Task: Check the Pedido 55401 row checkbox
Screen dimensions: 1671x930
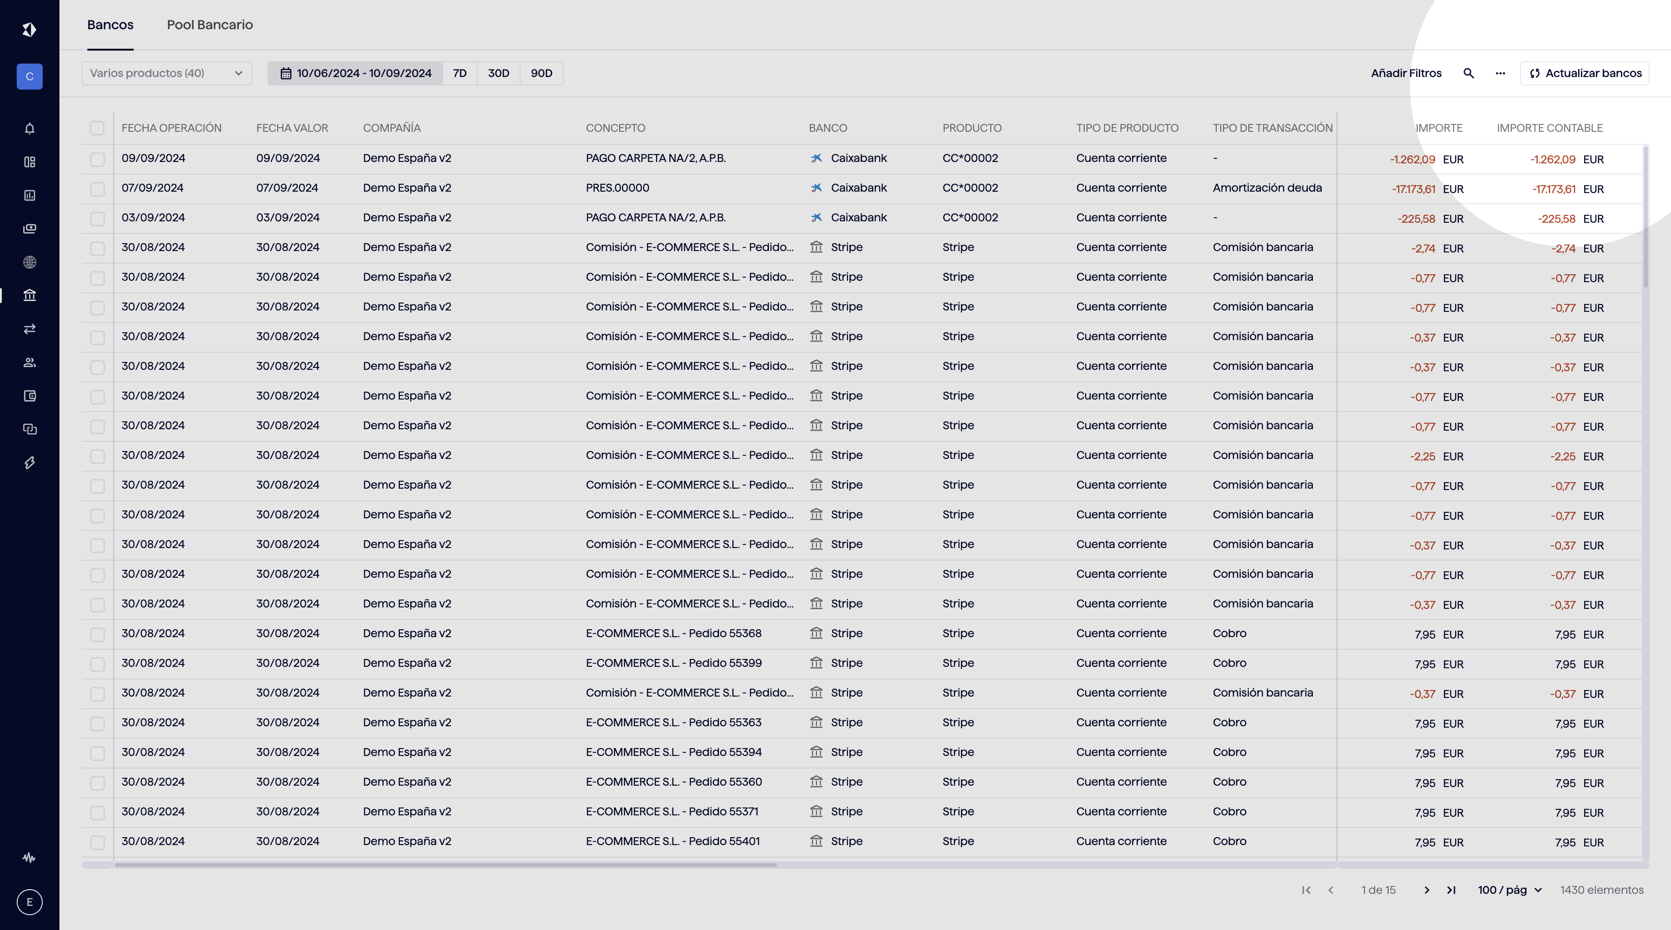Action: [98, 842]
